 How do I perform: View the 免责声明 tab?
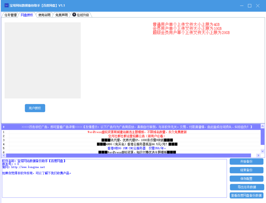[61, 15]
